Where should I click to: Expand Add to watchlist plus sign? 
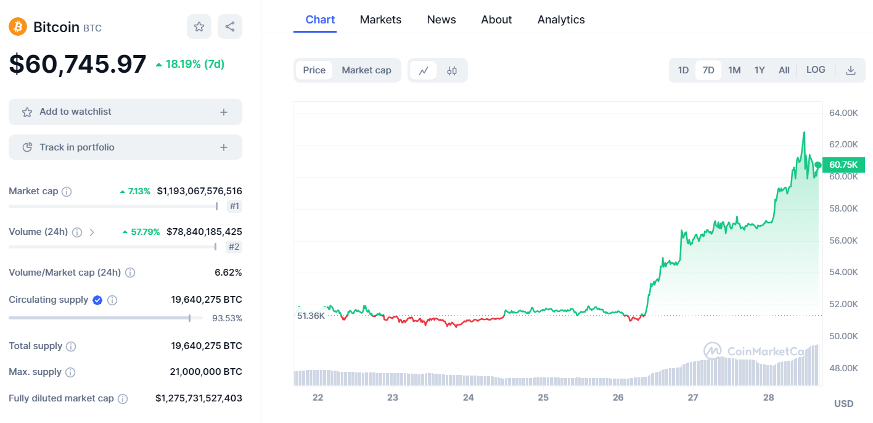click(224, 112)
